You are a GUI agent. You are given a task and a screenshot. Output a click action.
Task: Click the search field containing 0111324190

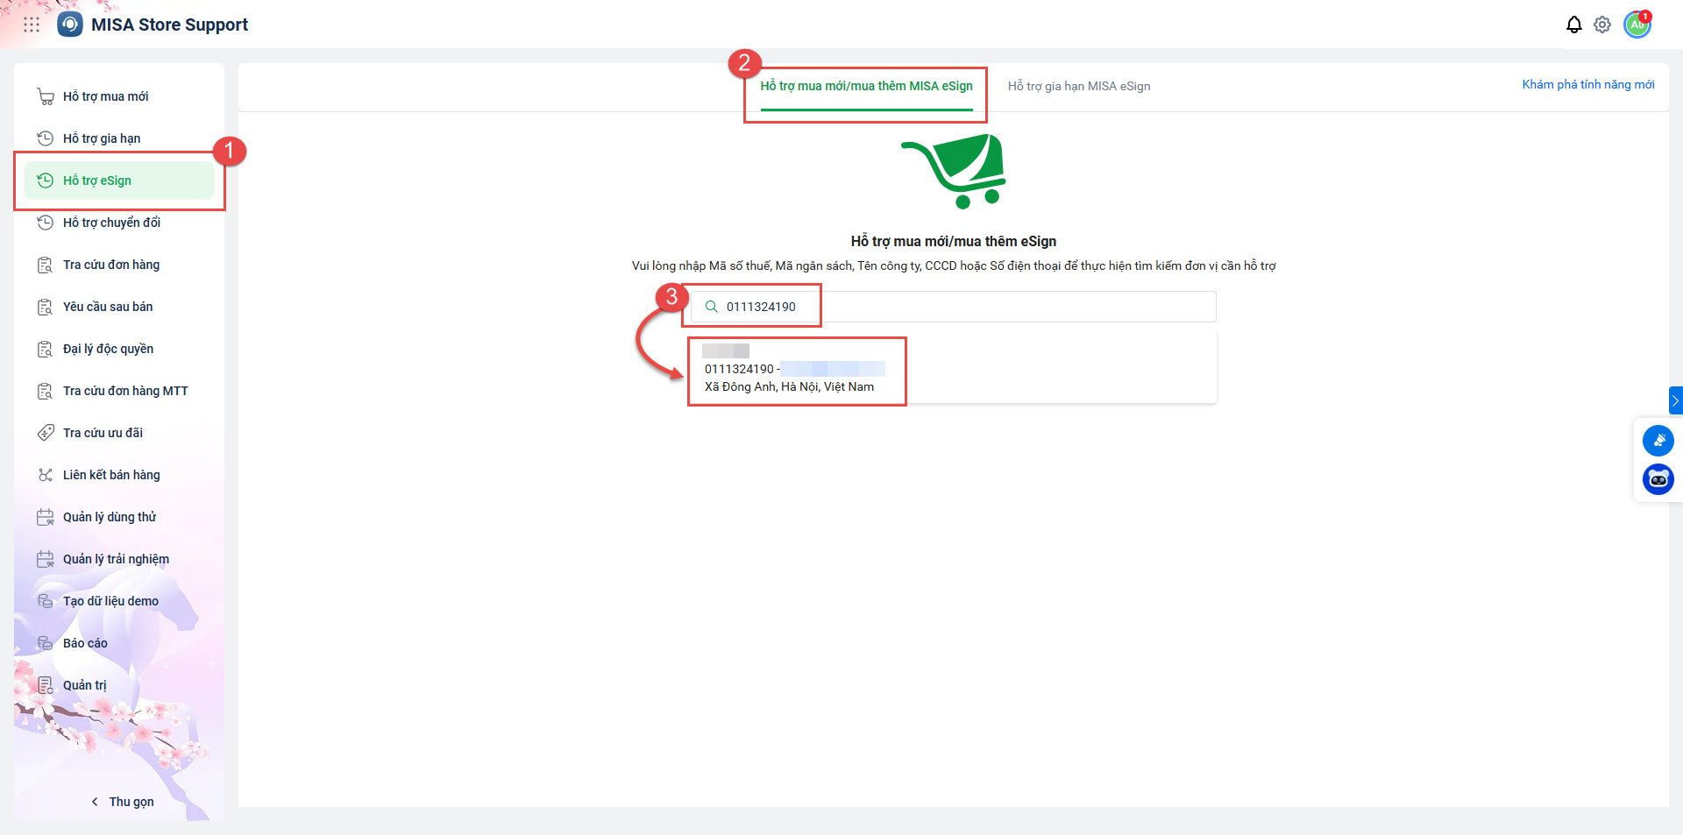pyautogui.click(x=954, y=307)
